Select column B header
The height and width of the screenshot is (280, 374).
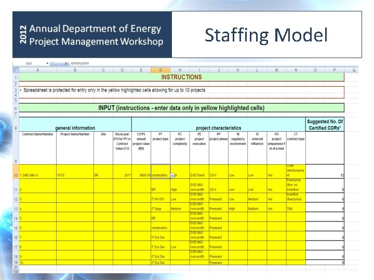point(75,70)
